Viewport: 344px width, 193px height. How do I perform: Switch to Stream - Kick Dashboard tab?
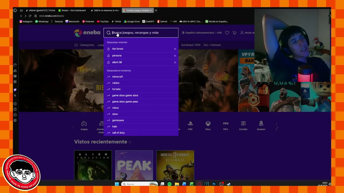(x=72, y=10)
